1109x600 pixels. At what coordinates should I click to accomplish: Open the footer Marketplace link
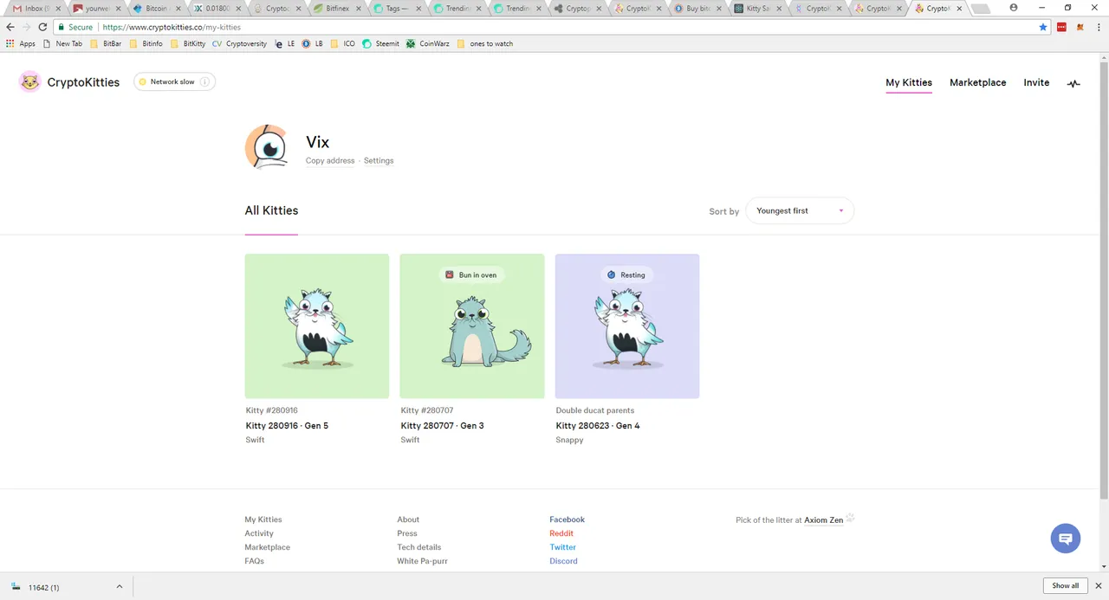click(x=267, y=547)
